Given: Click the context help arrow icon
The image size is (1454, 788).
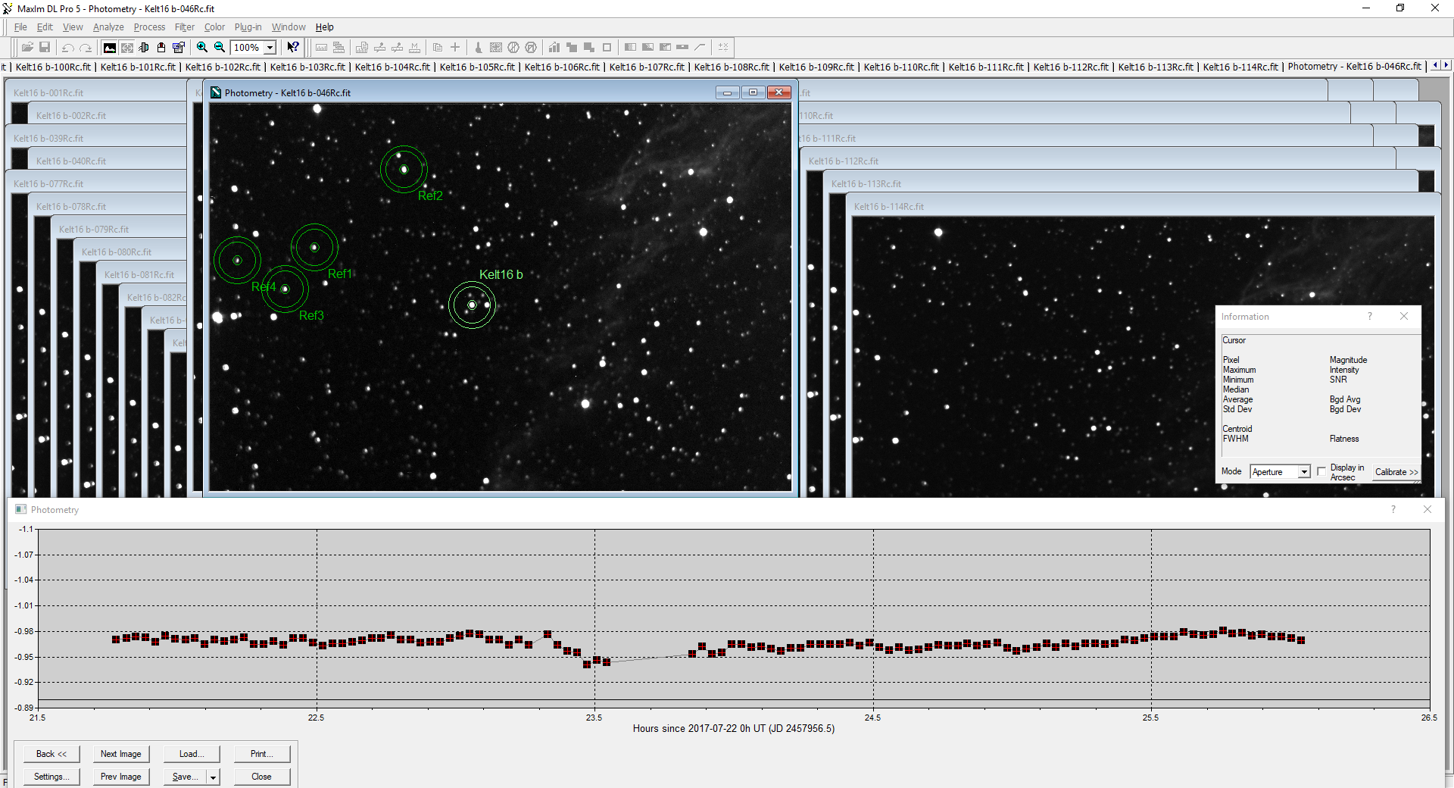Looking at the screenshot, I should [293, 47].
